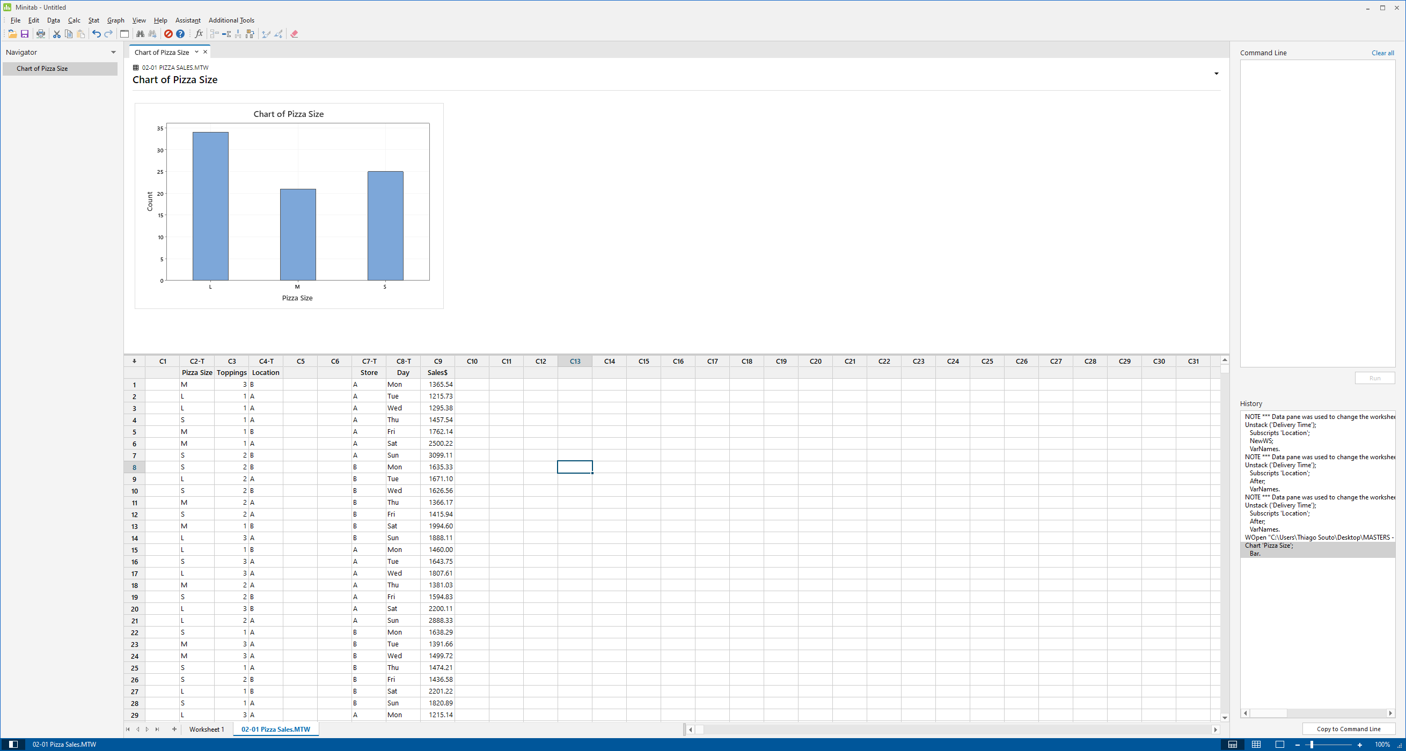Go to the first worksheet tab arrow

pos(128,729)
